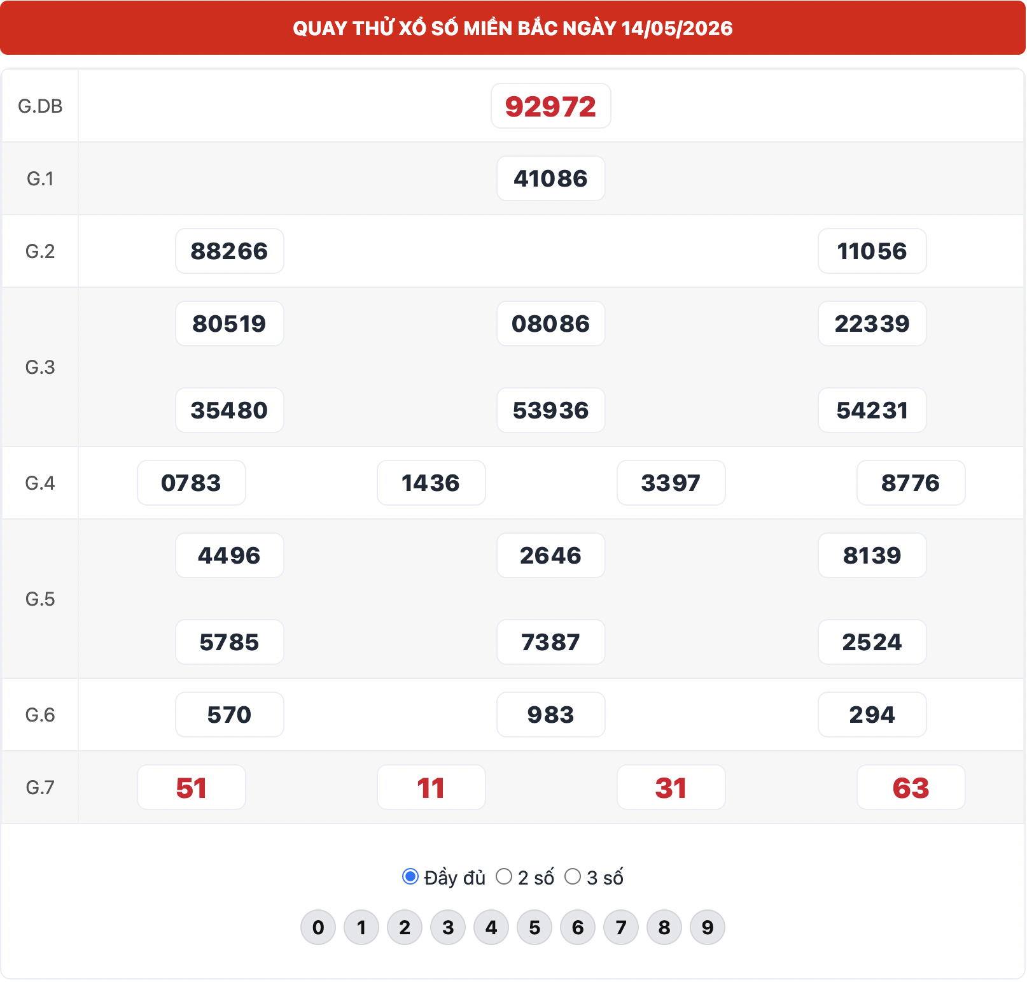The width and height of the screenshot is (1027, 982).
Task: Select first prize number 41086
Action: (551, 178)
